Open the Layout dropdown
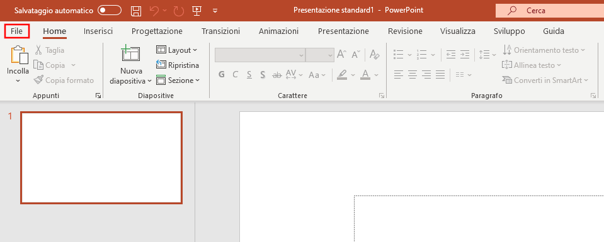Image resolution: width=604 pixels, height=242 pixels. pyautogui.click(x=177, y=50)
